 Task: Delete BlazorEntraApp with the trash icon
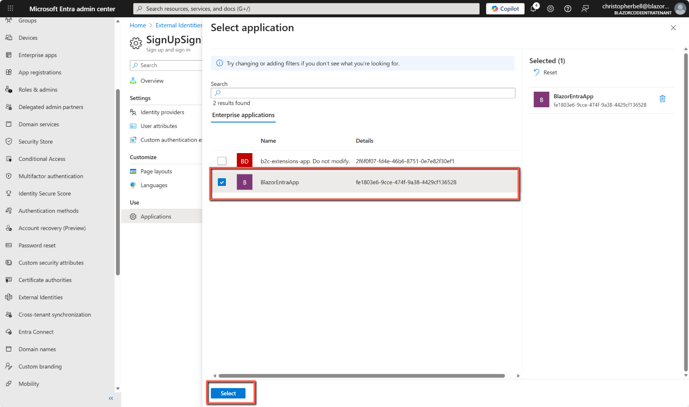pyautogui.click(x=662, y=99)
